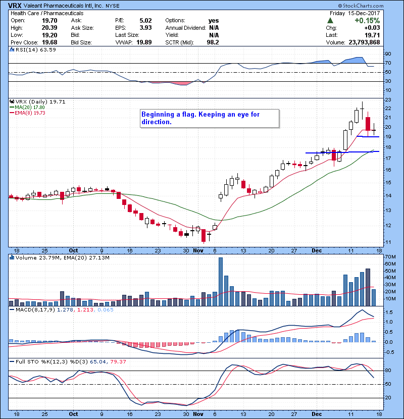This screenshot has height=419, width=404.
Task: Click the SCTR (Mid) value 98.2
Action: [x=213, y=42]
